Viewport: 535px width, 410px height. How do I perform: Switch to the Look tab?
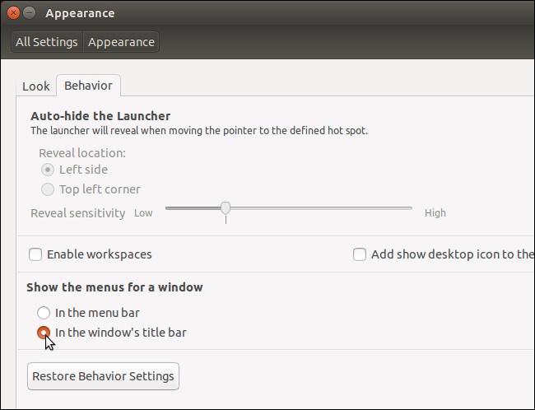click(36, 86)
